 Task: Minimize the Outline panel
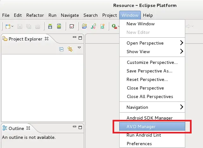pyautogui.click(x=75, y=128)
